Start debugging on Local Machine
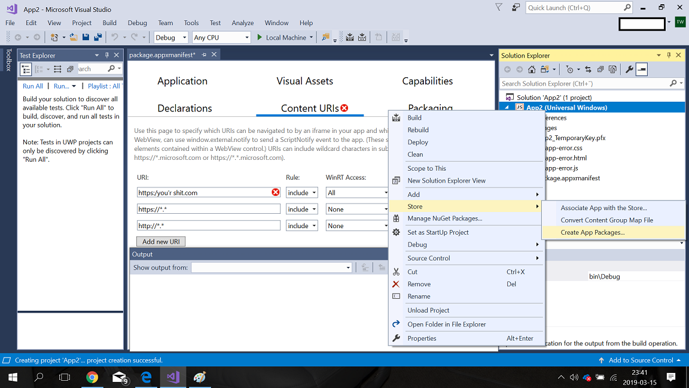This screenshot has height=388, width=689. click(x=281, y=37)
